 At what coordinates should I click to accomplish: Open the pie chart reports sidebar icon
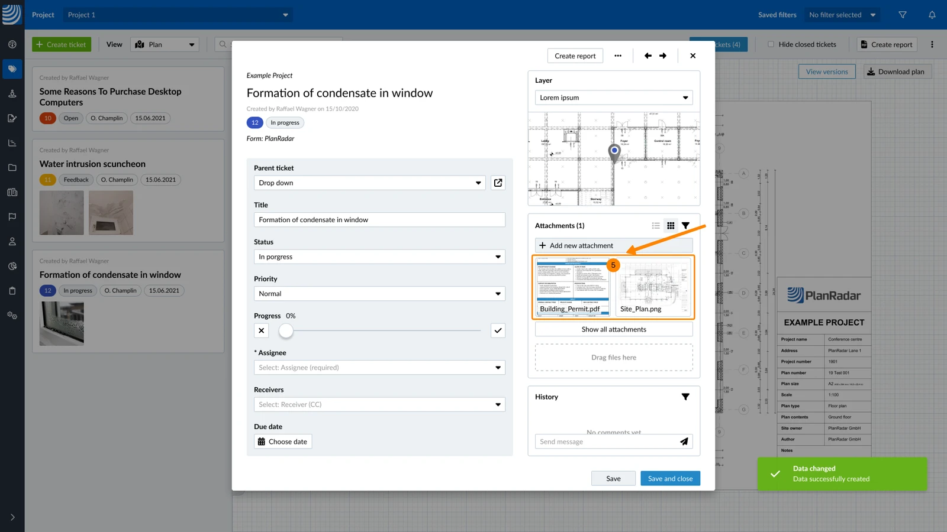coord(12,266)
